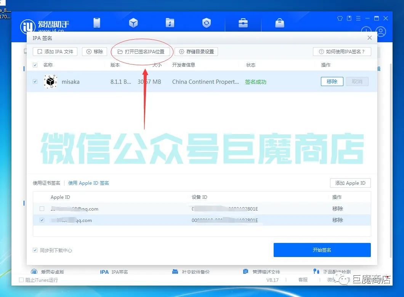Image resolution: width=404 pixels, height=297 pixels.
Task: Toggle 同步到下载中心 checkbox
Action: (35, 250)
